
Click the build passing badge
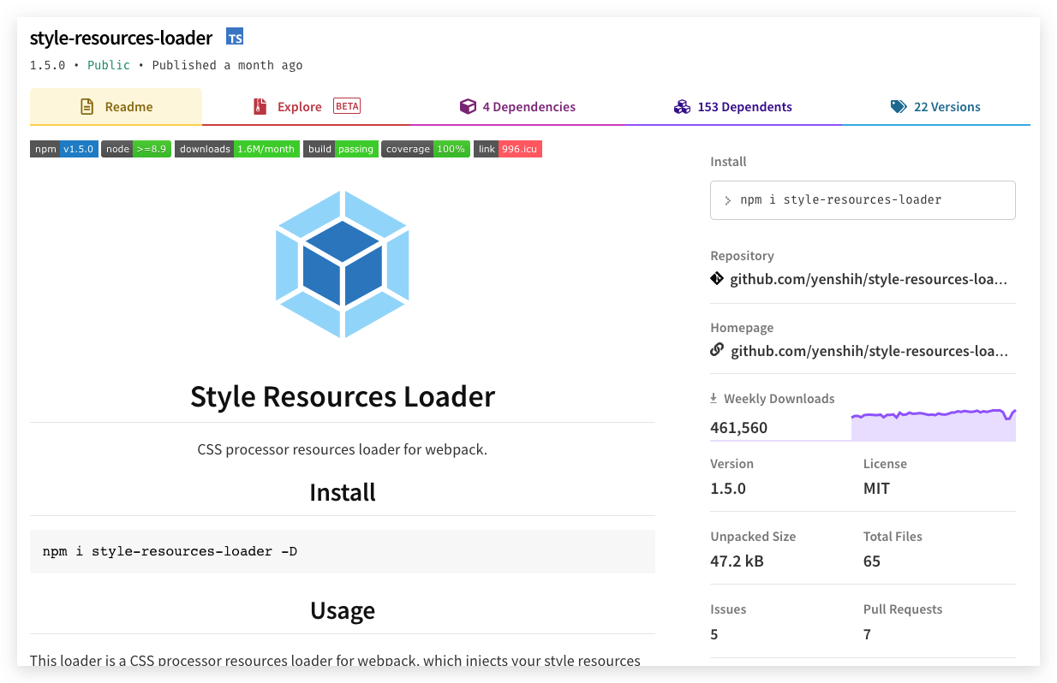point(341,149)
